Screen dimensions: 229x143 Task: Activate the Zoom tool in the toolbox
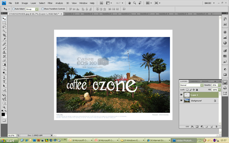(x=4, y=107)
